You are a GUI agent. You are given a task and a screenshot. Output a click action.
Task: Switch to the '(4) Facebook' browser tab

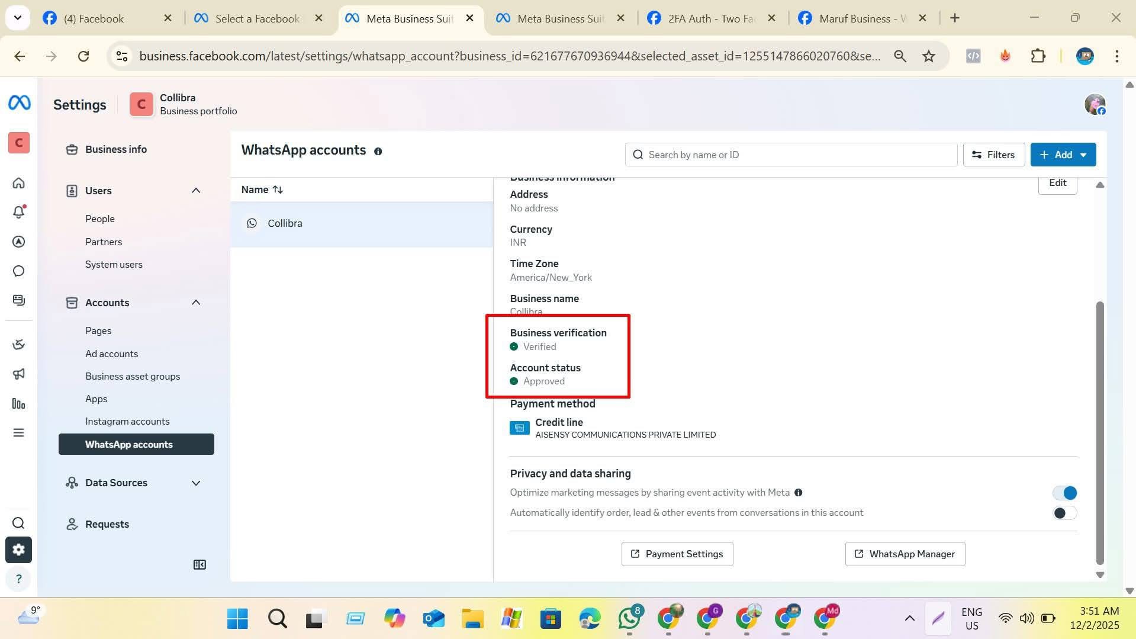pos(108,18)
